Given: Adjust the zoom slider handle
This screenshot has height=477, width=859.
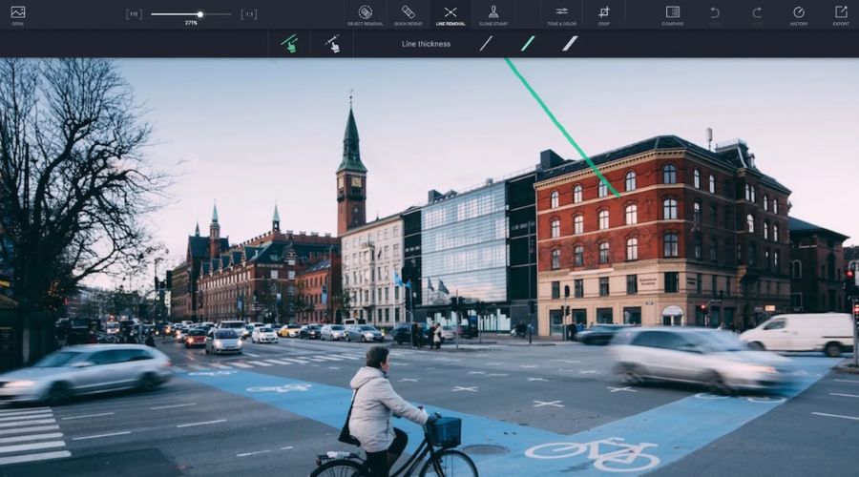Looking at the screenshot, I should click(200, 14).
